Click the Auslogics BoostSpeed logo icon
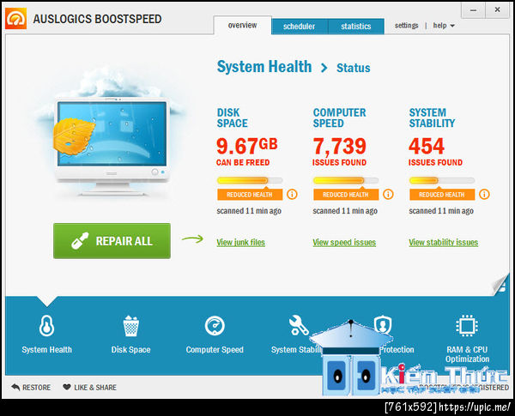This screenshot has width=515, height=416. pos(15,20)
